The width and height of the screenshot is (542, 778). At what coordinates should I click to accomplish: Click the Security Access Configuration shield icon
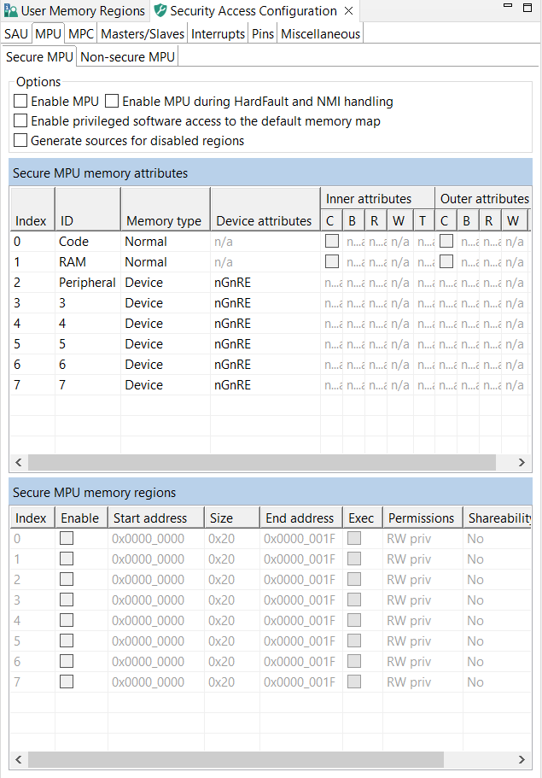[x=160, y=10]
